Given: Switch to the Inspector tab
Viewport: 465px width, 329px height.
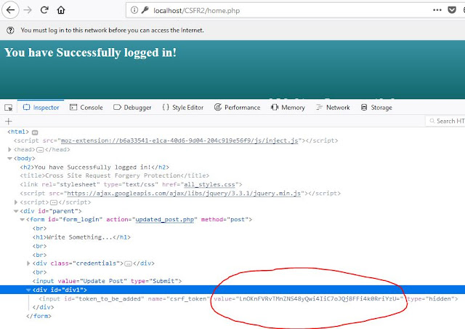Looking at the screenshot, I should [x=41, y=107].
